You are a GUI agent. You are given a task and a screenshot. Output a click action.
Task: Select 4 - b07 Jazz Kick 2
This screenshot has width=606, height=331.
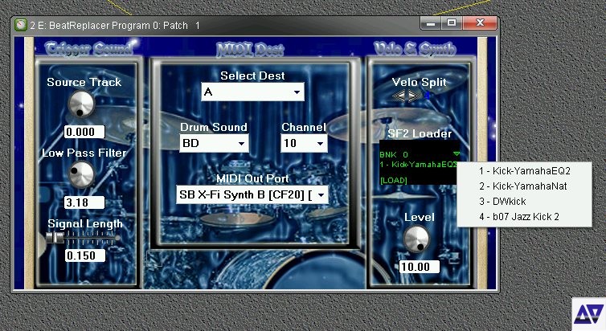point(523,217)
